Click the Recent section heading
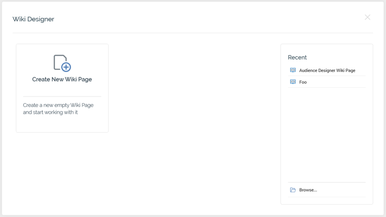The width and height of the screenshot is (386, 217). 297,58
